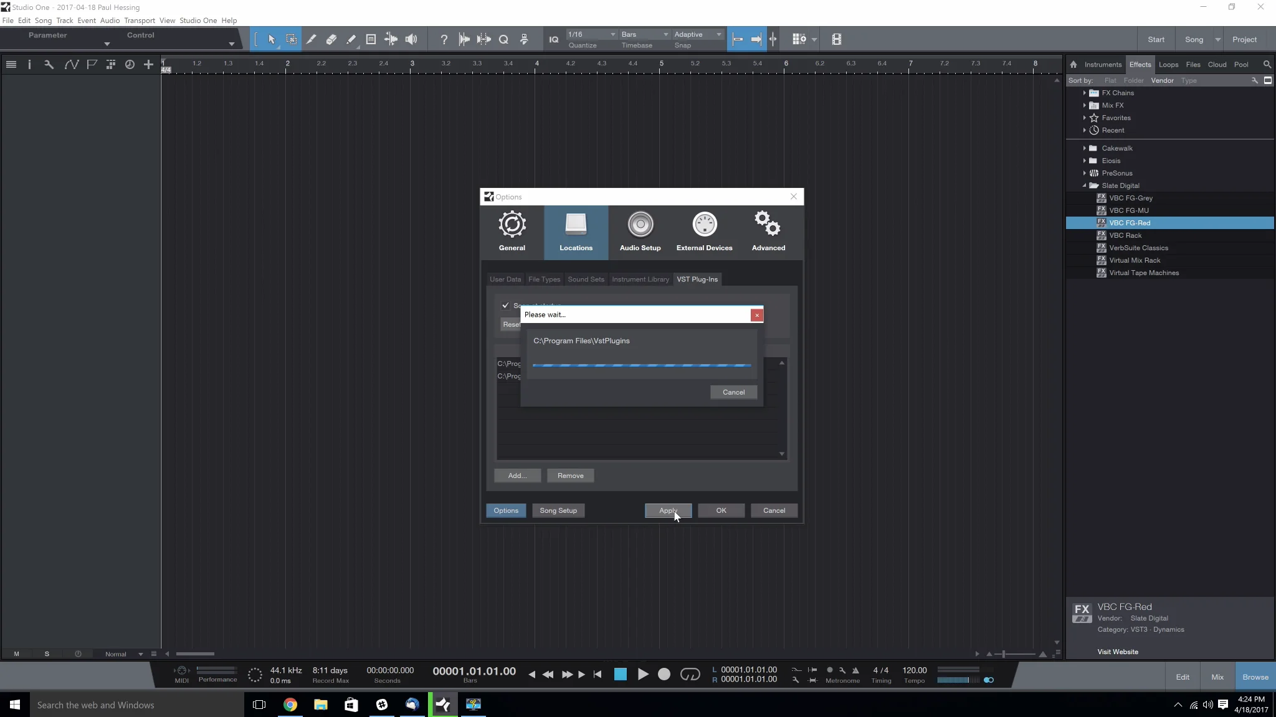Cancel the Please wait scan dialog
The image size is (1276, 717).
pyautogui.click(x=733, y=392)
